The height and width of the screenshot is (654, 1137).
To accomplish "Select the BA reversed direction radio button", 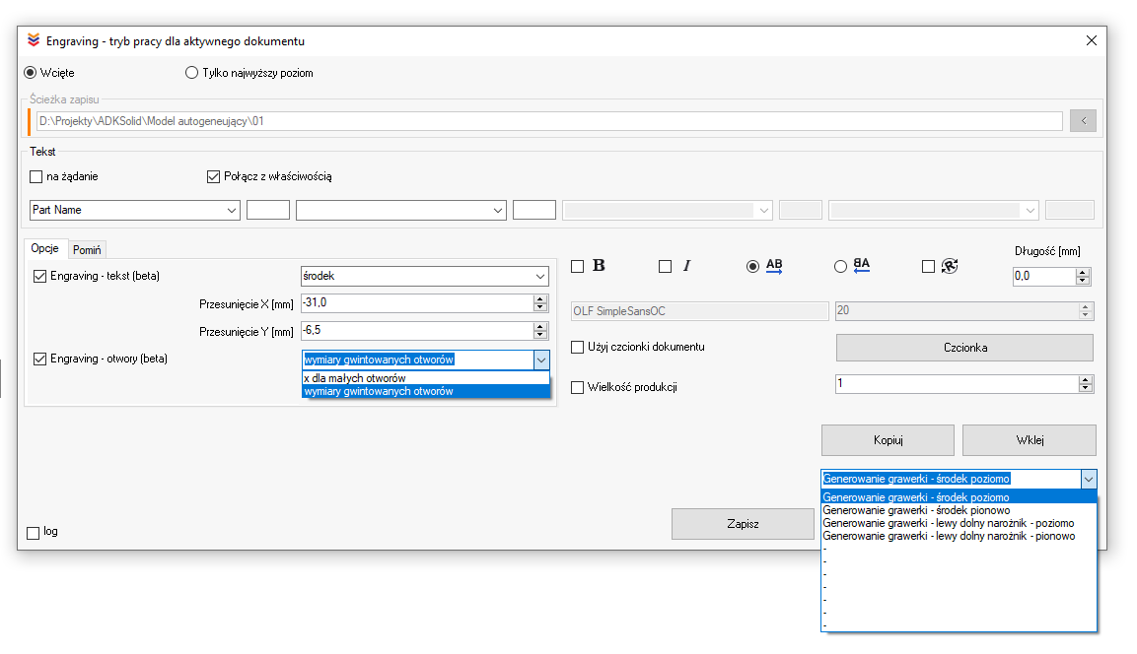I will pos(840,267).
